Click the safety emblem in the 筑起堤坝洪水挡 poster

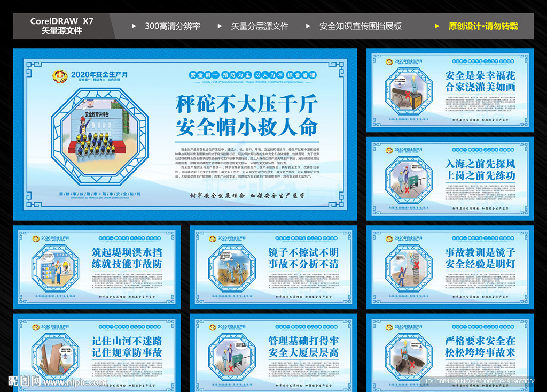tap(36, 239)
